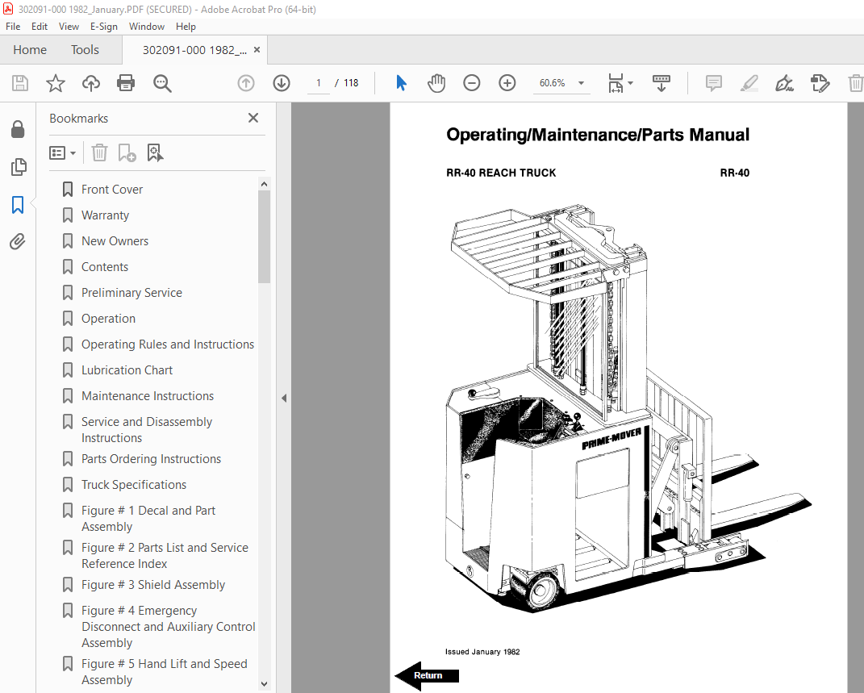The width and height of the screenshot is (864, 693).
Task: Select Parts Ordering Instructions bookmark
Action: [151, 459]
